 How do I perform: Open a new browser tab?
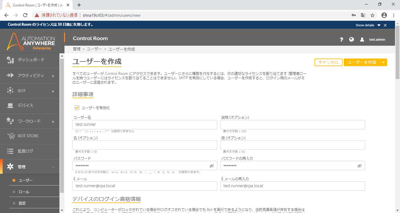(79, 5)
